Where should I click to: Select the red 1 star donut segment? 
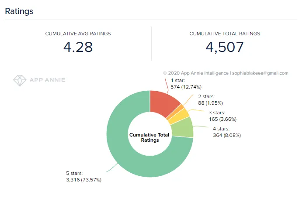coord(163,103)
